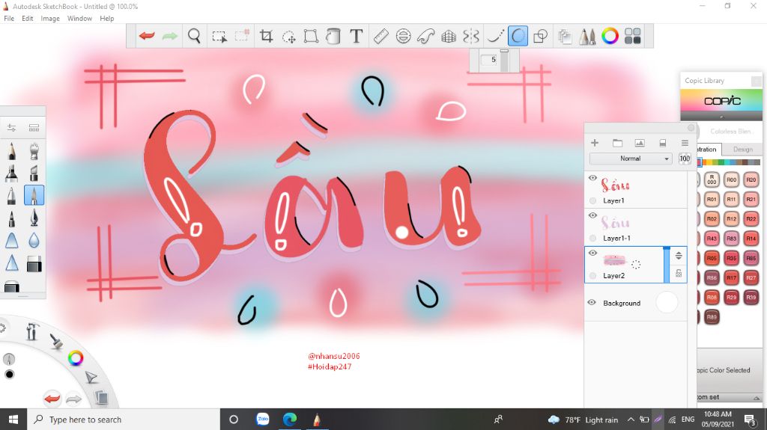
Task: Enable the French Curve guide
Action: click(x=426, y=36)
